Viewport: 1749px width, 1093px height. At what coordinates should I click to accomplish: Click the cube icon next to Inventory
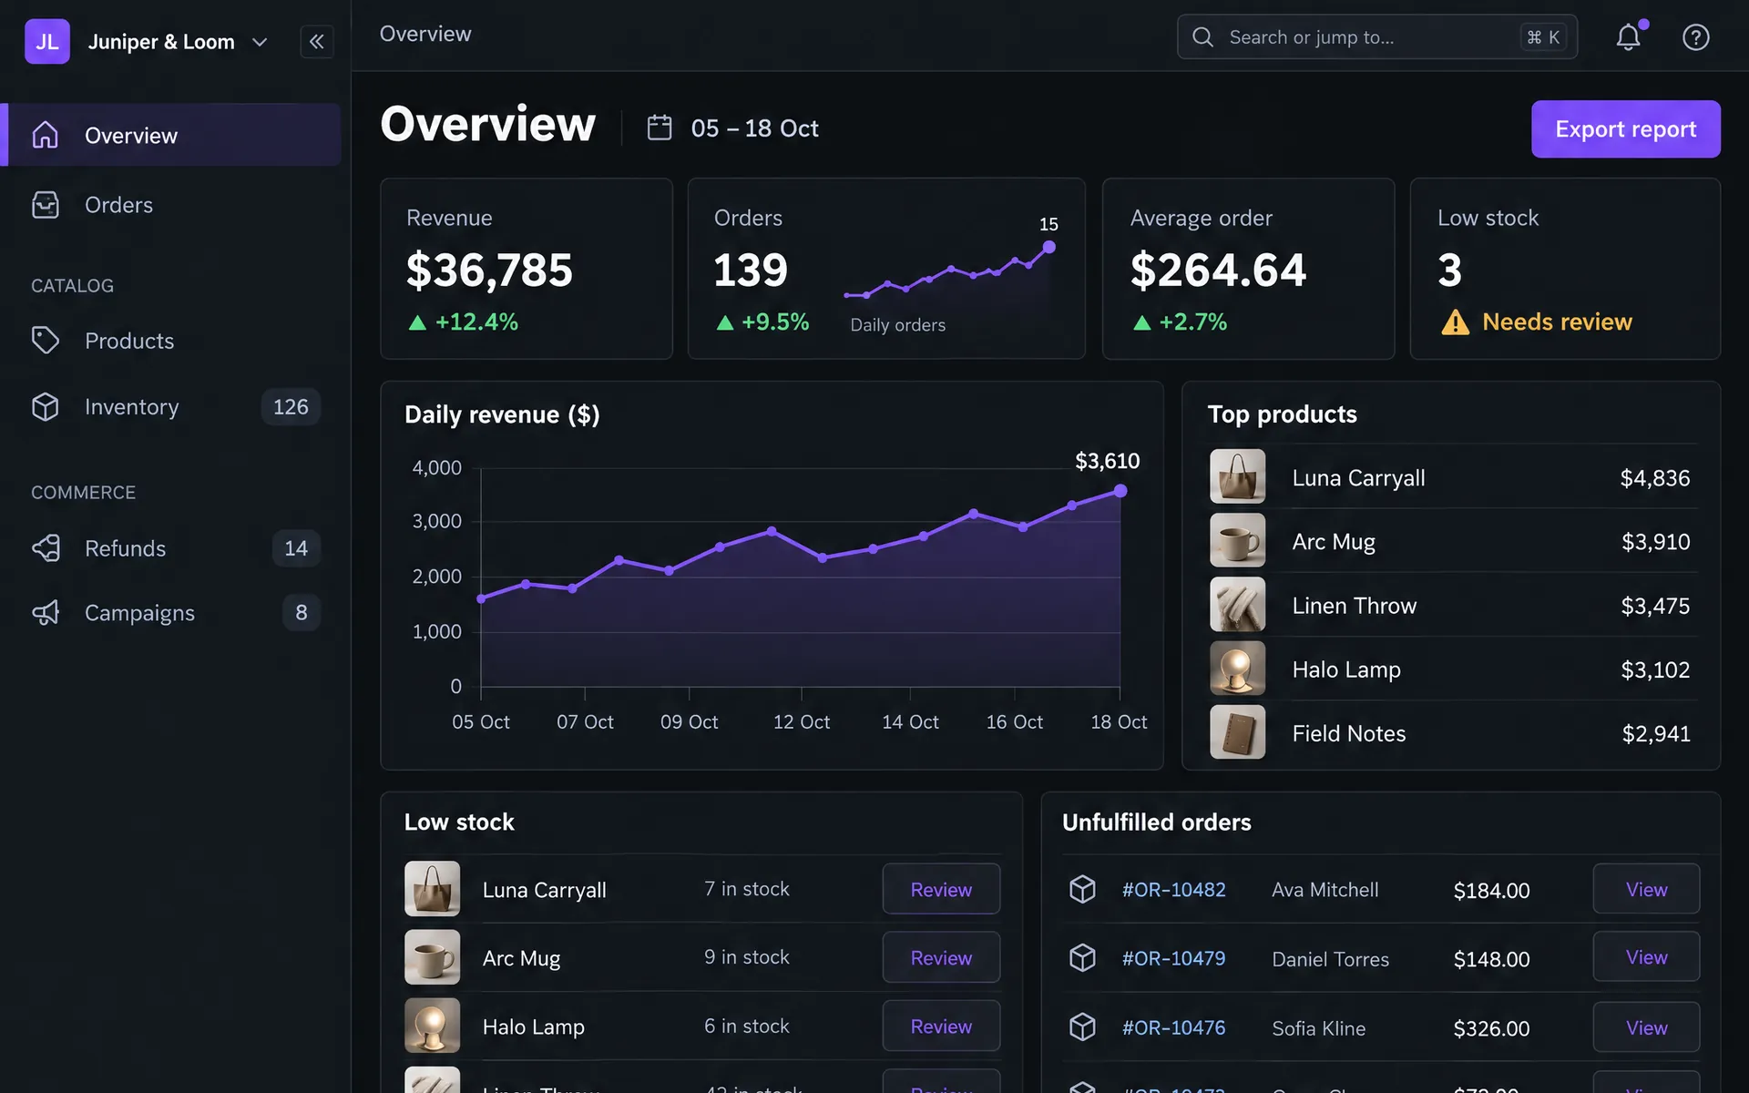[46, 407]
